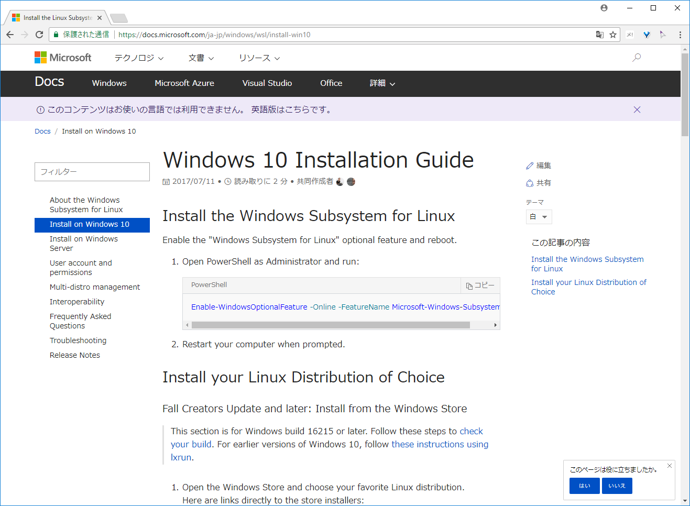
Task: Click the page scroll down arrow
Action: [x=685, y=501]
